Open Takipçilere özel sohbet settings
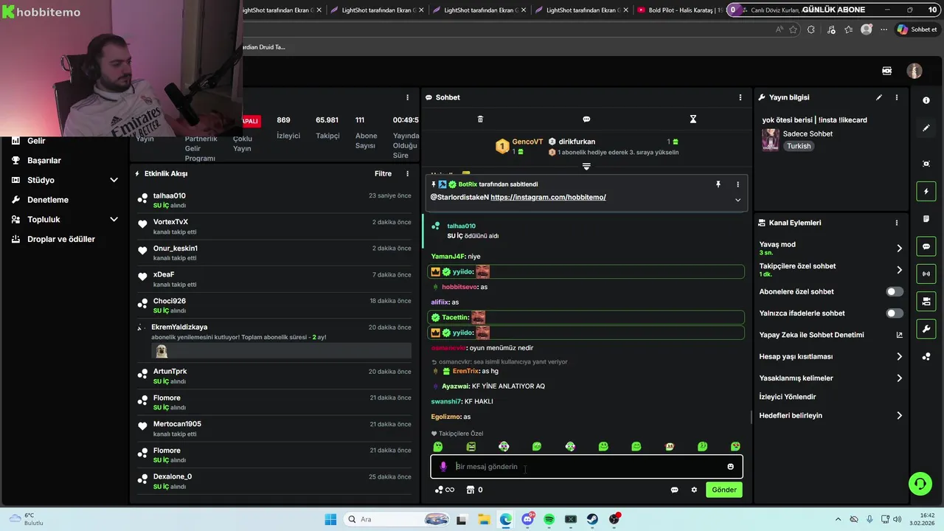Screen dimensions: 944x531 tap(899, 270)
